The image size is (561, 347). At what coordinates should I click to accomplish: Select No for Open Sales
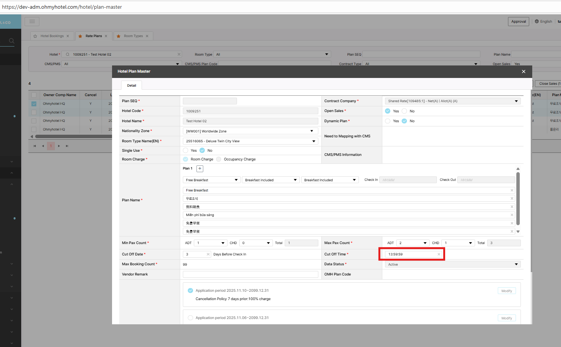point(404,111)
